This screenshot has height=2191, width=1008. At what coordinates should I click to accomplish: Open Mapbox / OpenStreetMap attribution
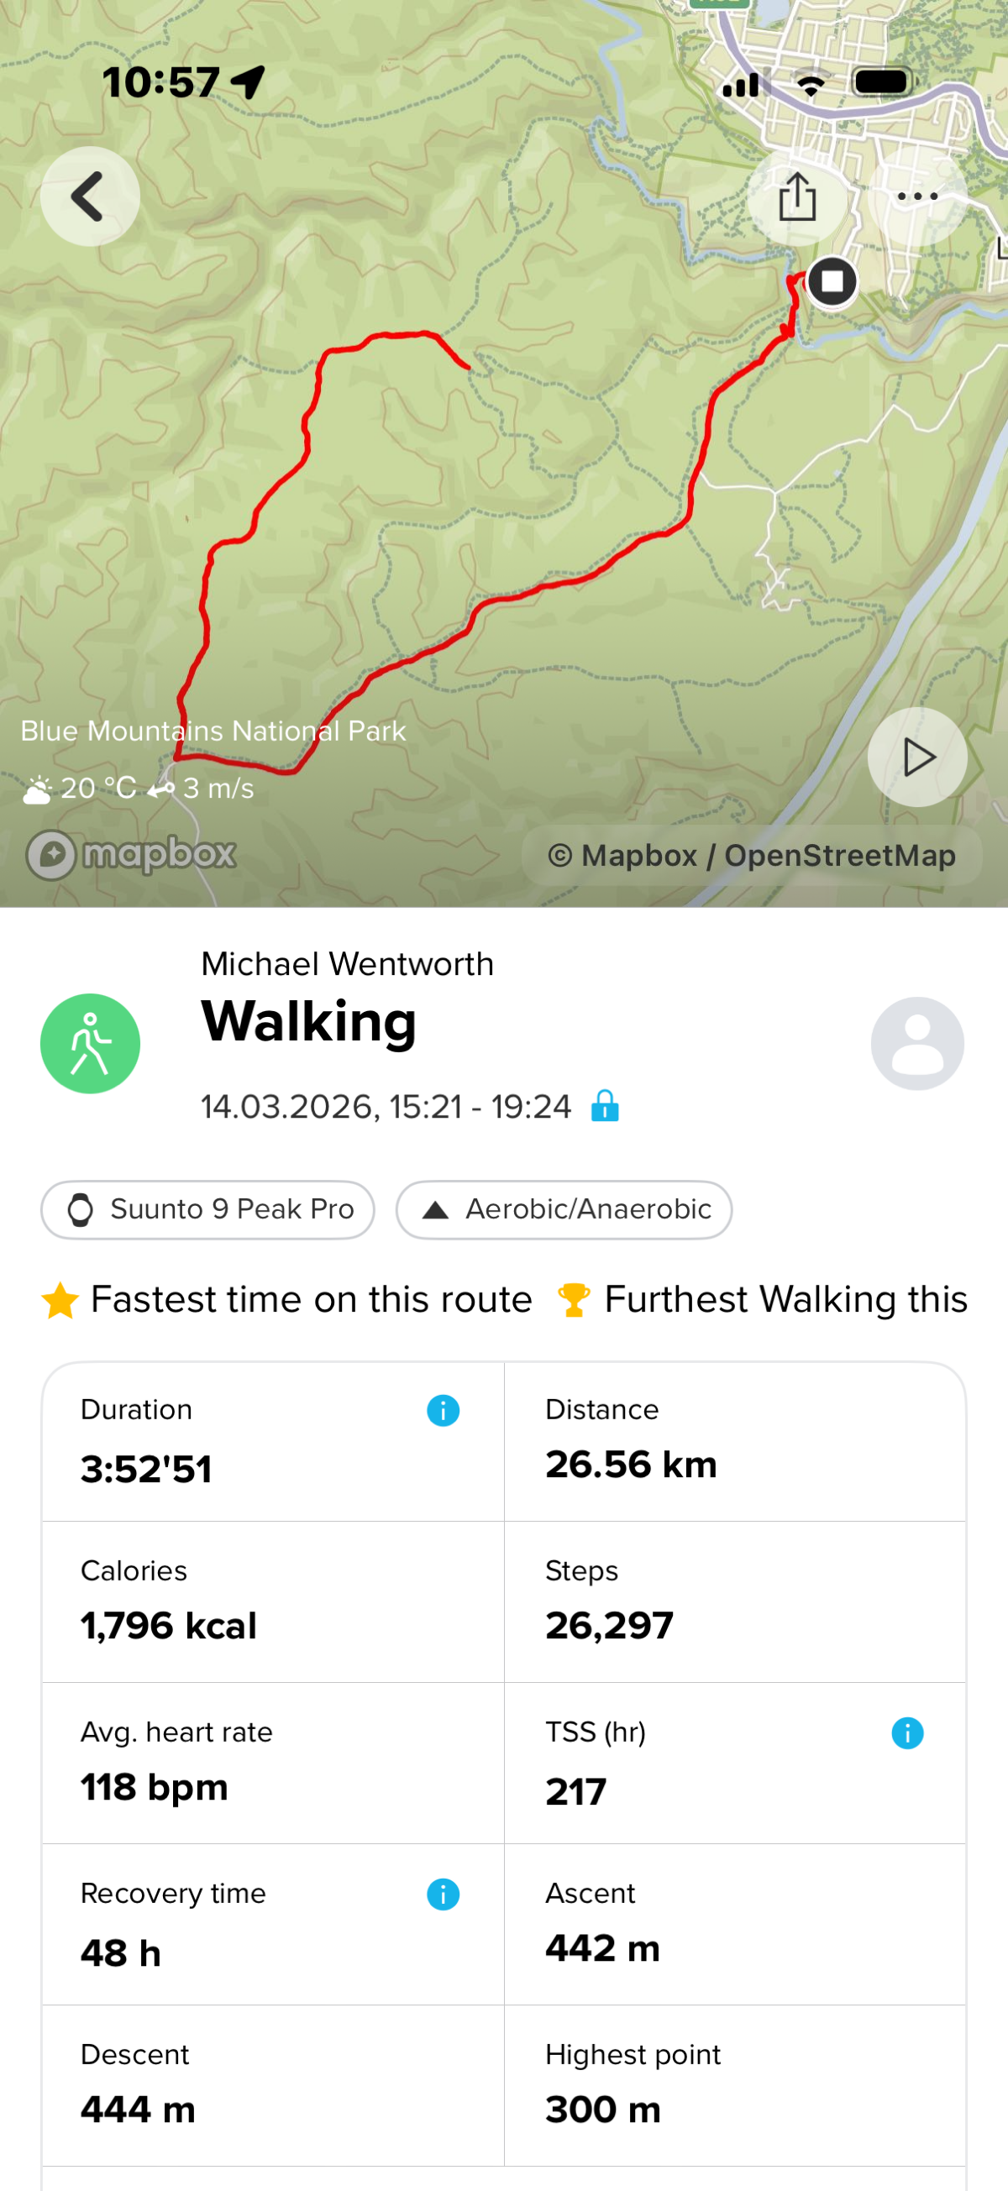751,855
